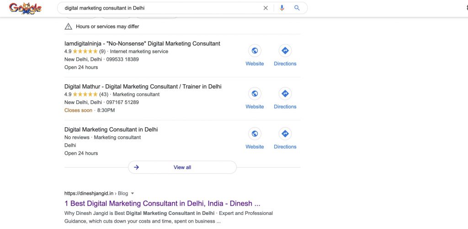Click the Hours or services may differ notice
The height and width of the screenshot is (229, 468).
[107, 26]
